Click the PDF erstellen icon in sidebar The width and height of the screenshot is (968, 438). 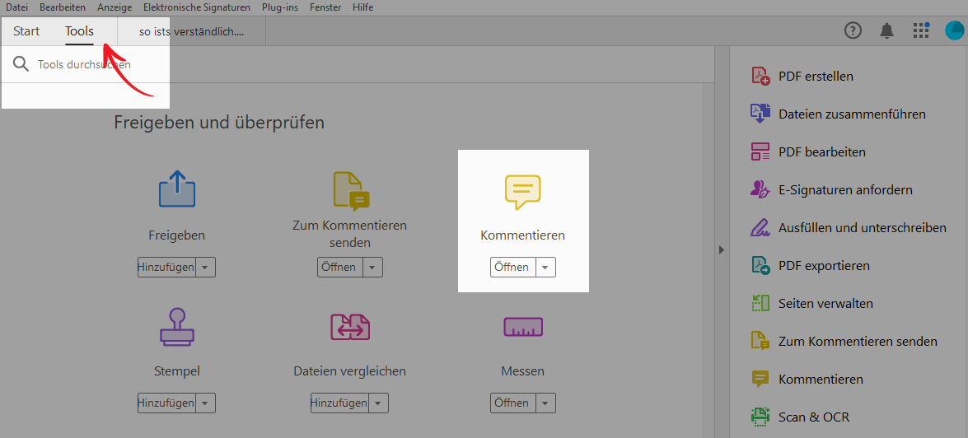tap(760, 77)
